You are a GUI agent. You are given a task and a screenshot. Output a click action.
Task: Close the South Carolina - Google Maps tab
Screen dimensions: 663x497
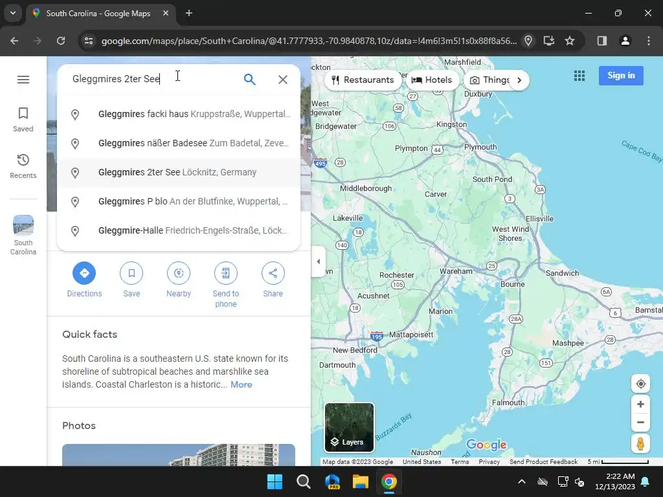(166, 13)
